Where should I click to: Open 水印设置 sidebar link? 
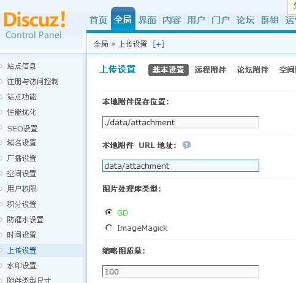click(x=21, y=266)
